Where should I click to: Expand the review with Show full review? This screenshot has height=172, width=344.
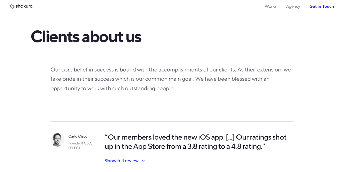point(122,161)
